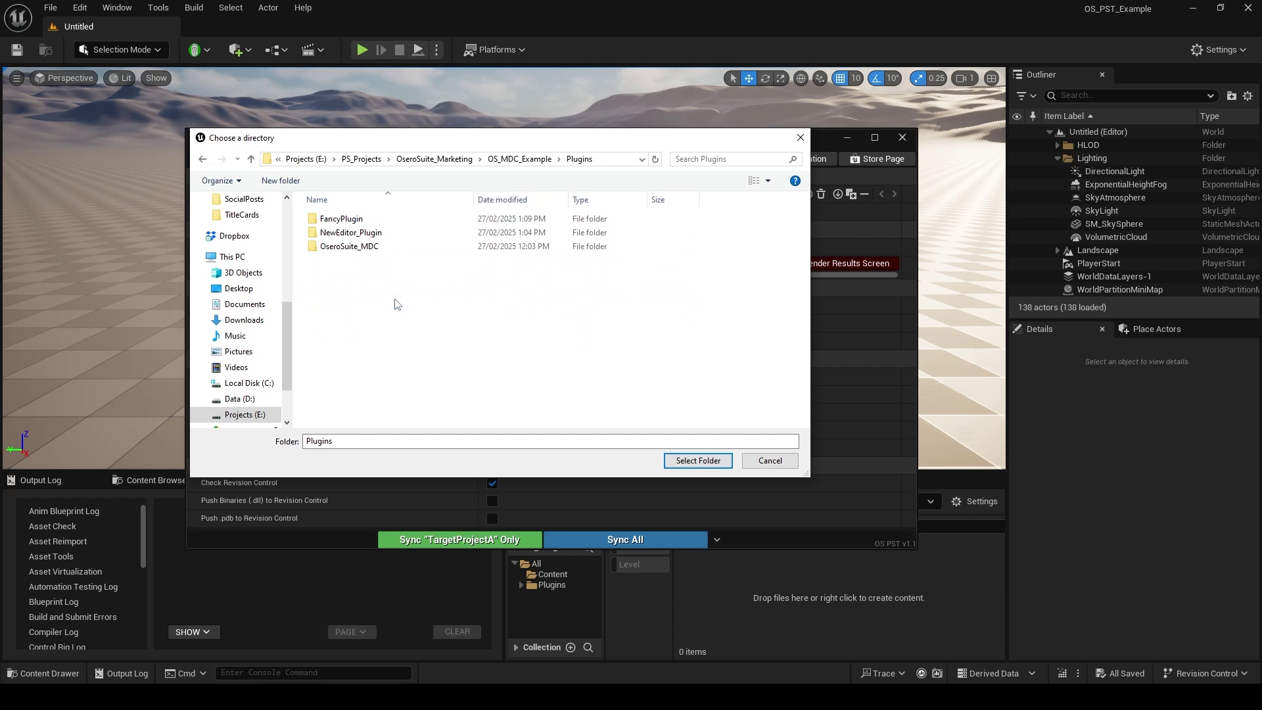1262x710 pixels.
Task: Open the toolbar Settings dropdown
Action: tap(1219, 50)
